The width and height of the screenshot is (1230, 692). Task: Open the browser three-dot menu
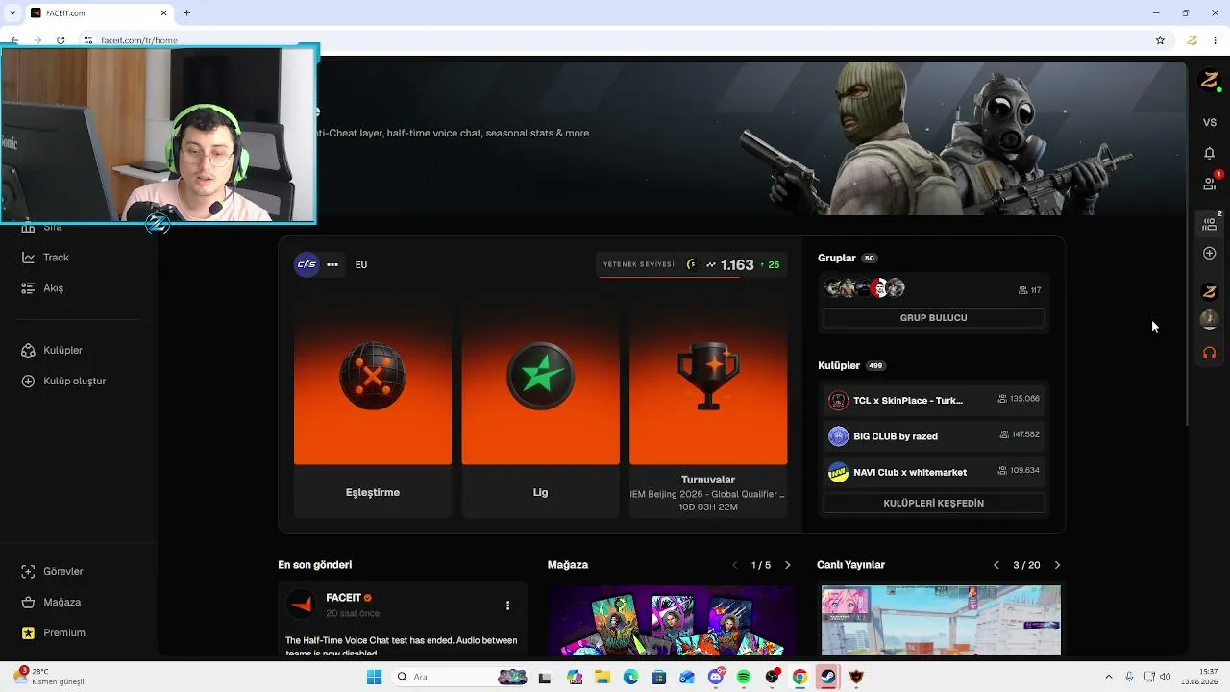[1216, 40]
